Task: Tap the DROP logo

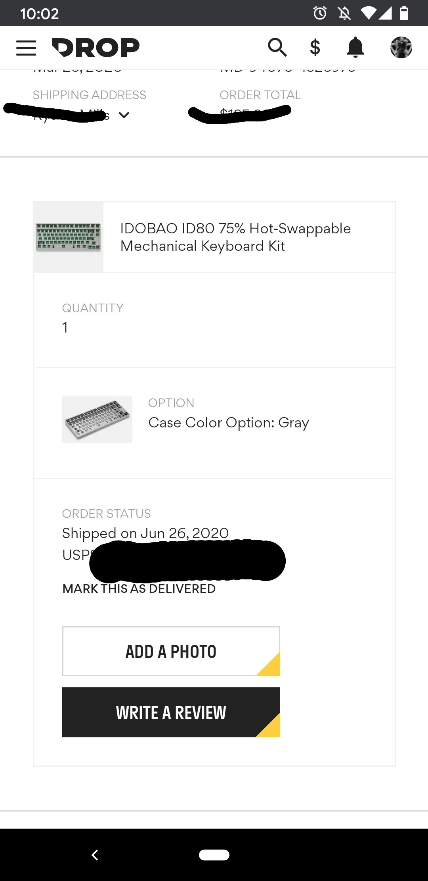Action: (x=96, y=48)
